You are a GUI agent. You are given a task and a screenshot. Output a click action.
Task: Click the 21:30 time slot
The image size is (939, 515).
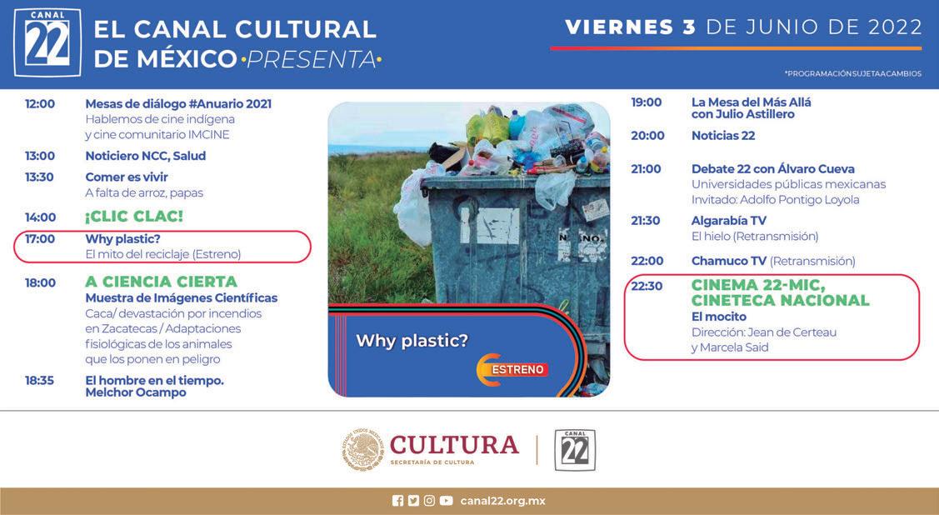click(645, 221)
